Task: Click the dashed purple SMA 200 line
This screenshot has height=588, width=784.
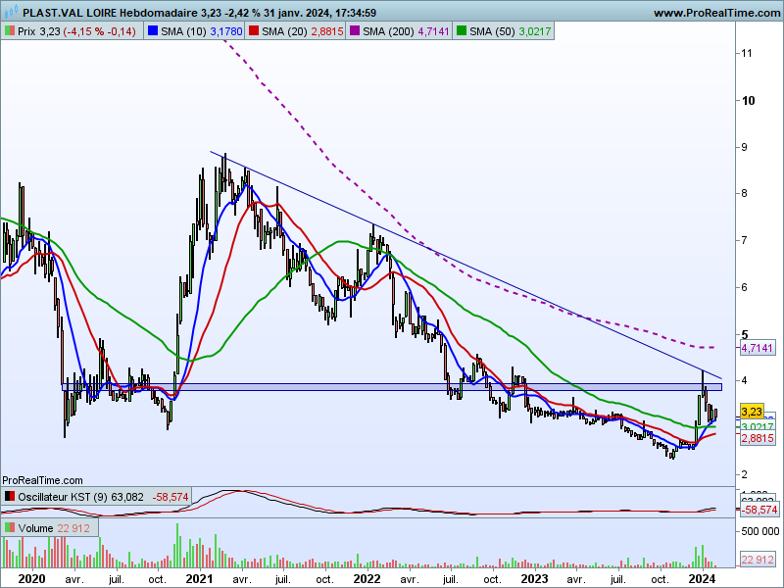Action: pos(468,274)
